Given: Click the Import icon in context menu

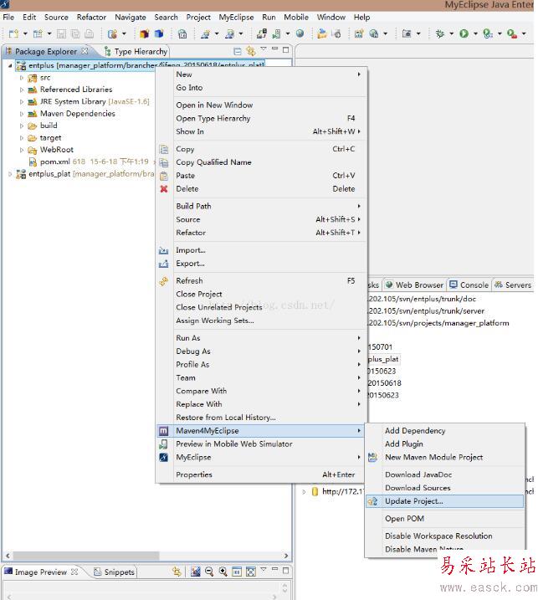Looking at the screenshot, I should 163,250.
